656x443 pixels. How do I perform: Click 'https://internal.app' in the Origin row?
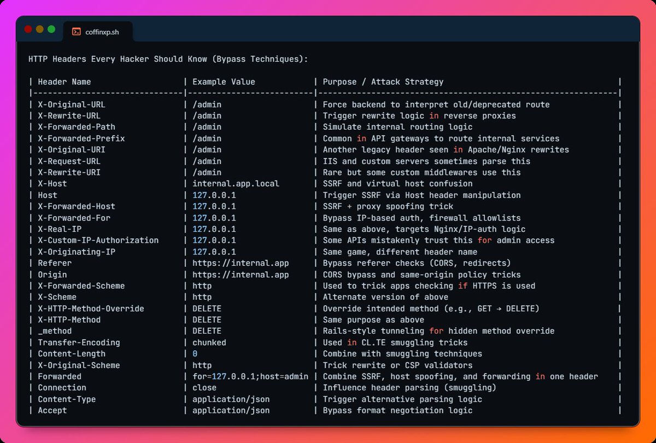pyautogui.click(x=241, y=275)
